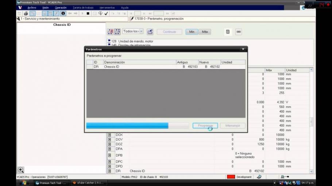Click the Nuevo column header
Image resolution: width=332 pixels, height=186 pixels.
[x=209, y=62]
